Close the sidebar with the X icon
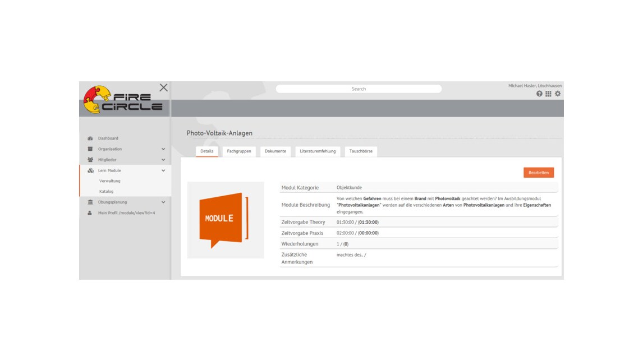Screen dimensions: 643x361 pos(163,87)
